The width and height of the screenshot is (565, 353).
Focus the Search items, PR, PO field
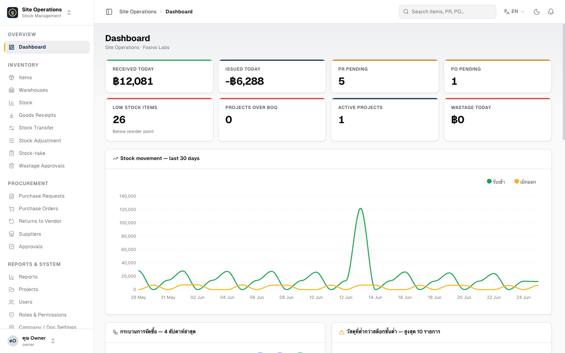pyautogui.click(x=448, y=12)
